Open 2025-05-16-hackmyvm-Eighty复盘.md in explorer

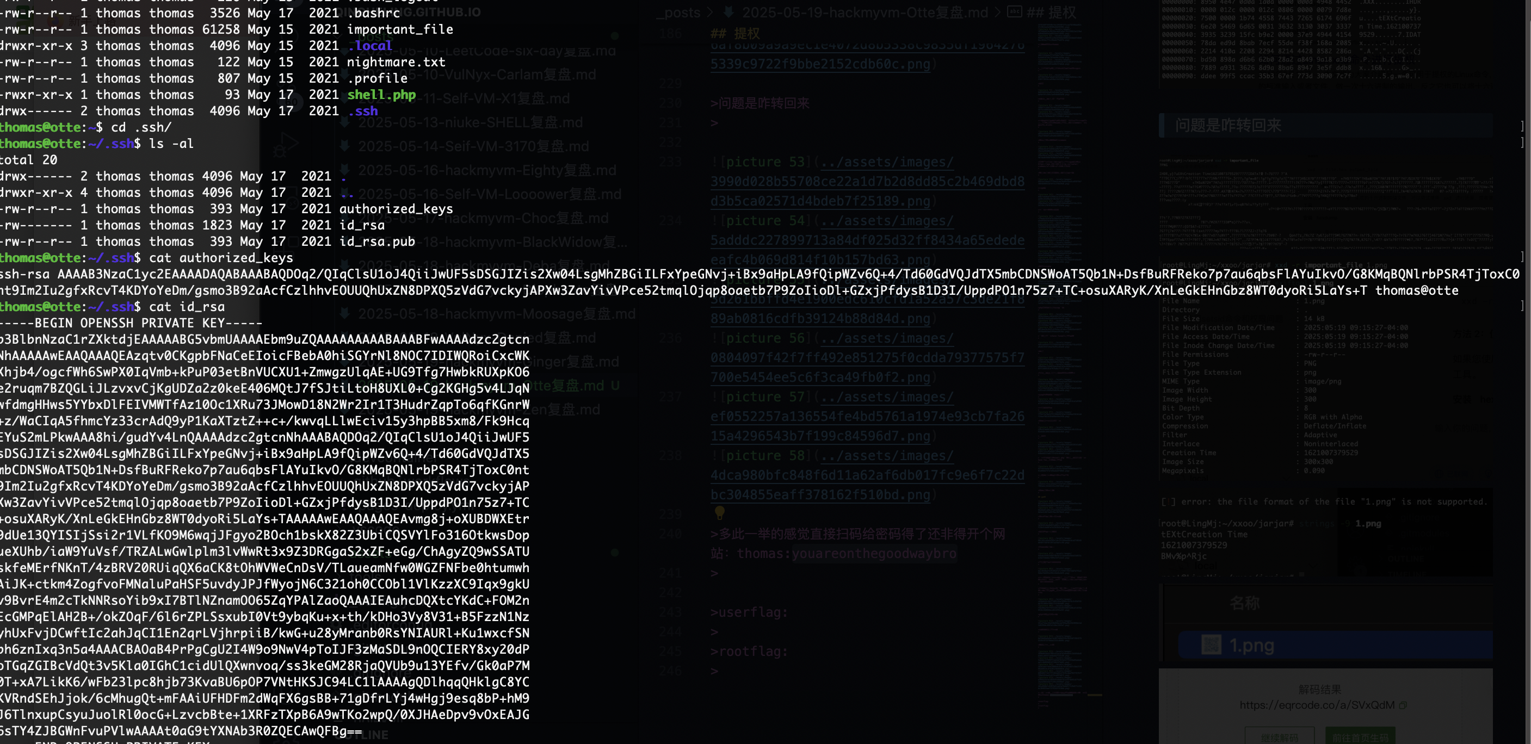pos(487,170)
